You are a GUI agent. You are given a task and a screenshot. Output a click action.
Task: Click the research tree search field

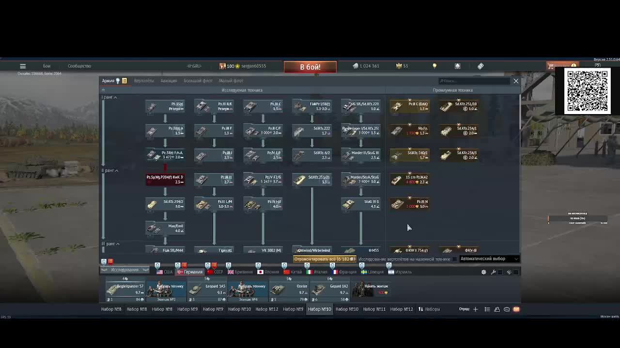point(474,81)
